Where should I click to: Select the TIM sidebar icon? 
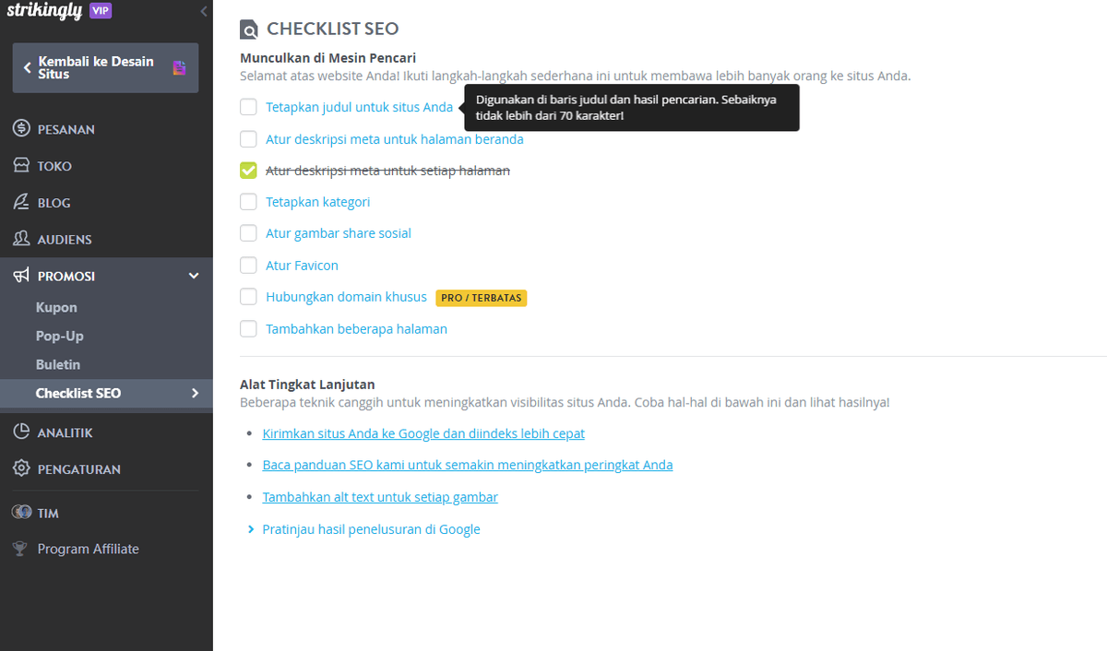tap(20, 512)
